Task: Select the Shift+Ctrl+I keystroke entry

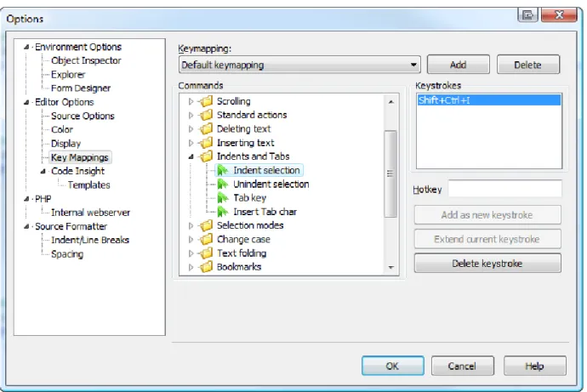Action: [x=489, y=100]
